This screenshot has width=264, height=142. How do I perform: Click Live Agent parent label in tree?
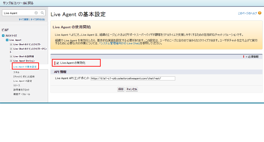click(15, 40)
